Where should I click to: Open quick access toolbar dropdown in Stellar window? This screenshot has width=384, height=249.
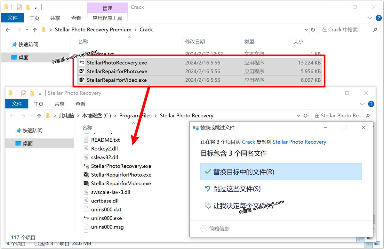(40, 93)
